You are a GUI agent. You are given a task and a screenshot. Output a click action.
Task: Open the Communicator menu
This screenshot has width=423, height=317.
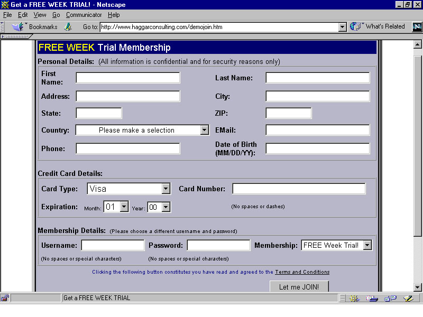(84, 15)
